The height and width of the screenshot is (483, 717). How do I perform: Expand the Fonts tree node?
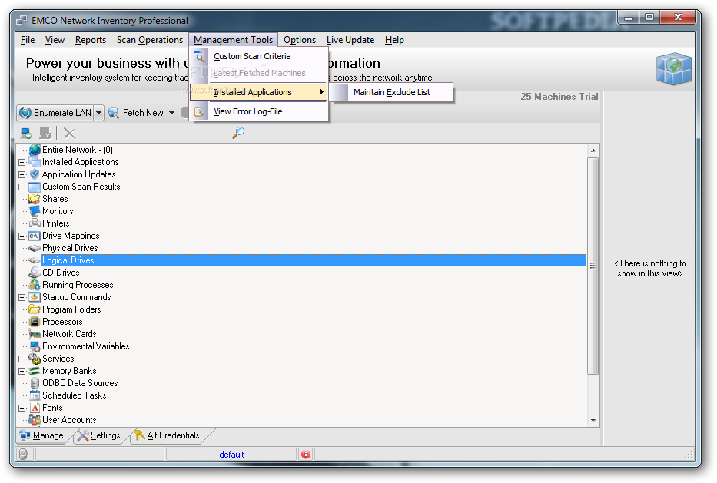[22, 408]
